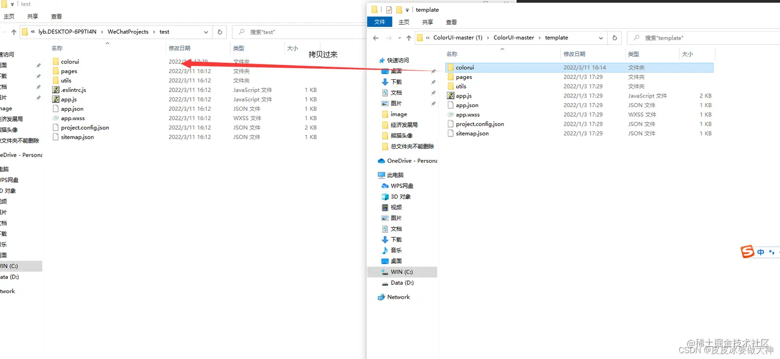Select utils folder icon in template window
This screenshot has height=359, width=780.
450,86
